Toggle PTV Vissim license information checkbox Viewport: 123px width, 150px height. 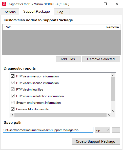(13, 83)
